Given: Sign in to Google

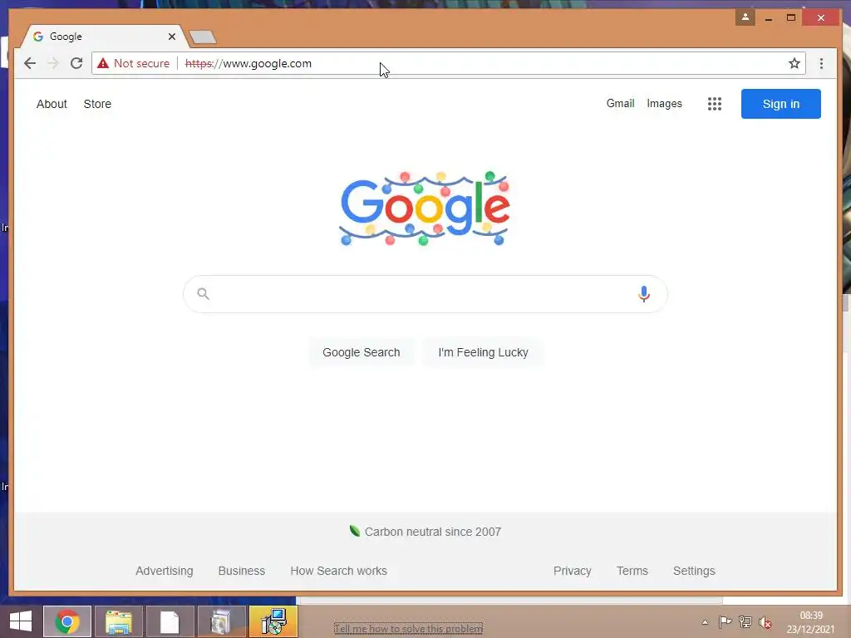Looking at the screenshot, I should pos(780,104).
